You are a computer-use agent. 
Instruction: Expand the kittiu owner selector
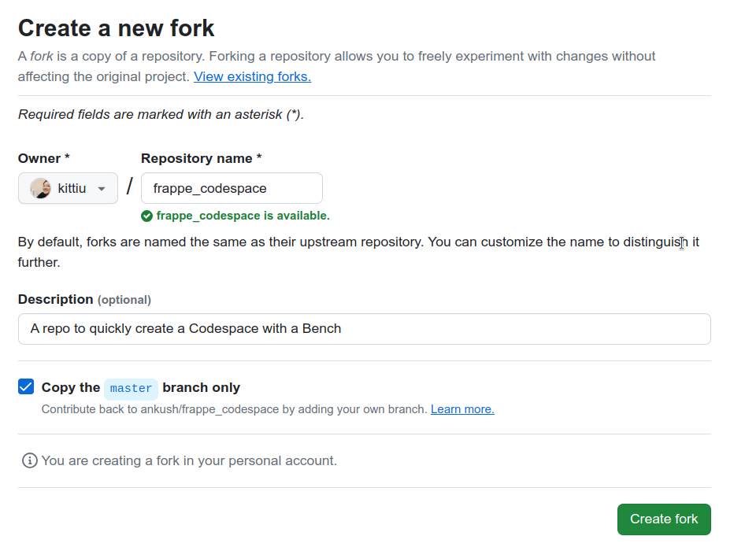point(68,189)
